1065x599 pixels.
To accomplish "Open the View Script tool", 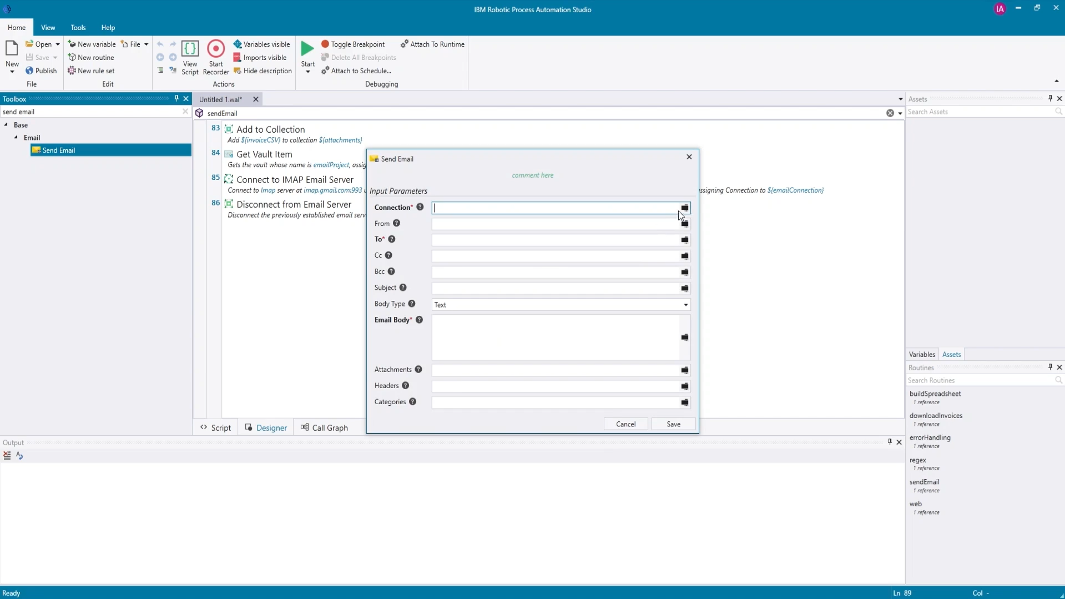I will coord(190,49).
